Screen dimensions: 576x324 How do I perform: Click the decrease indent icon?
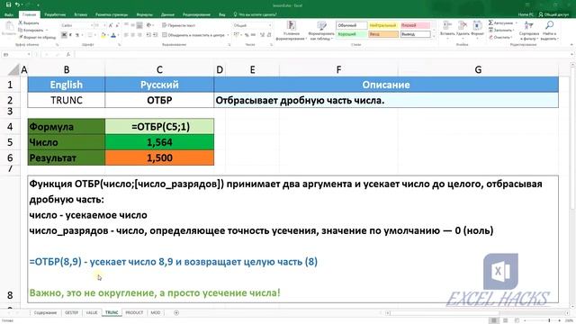point(148,35)
